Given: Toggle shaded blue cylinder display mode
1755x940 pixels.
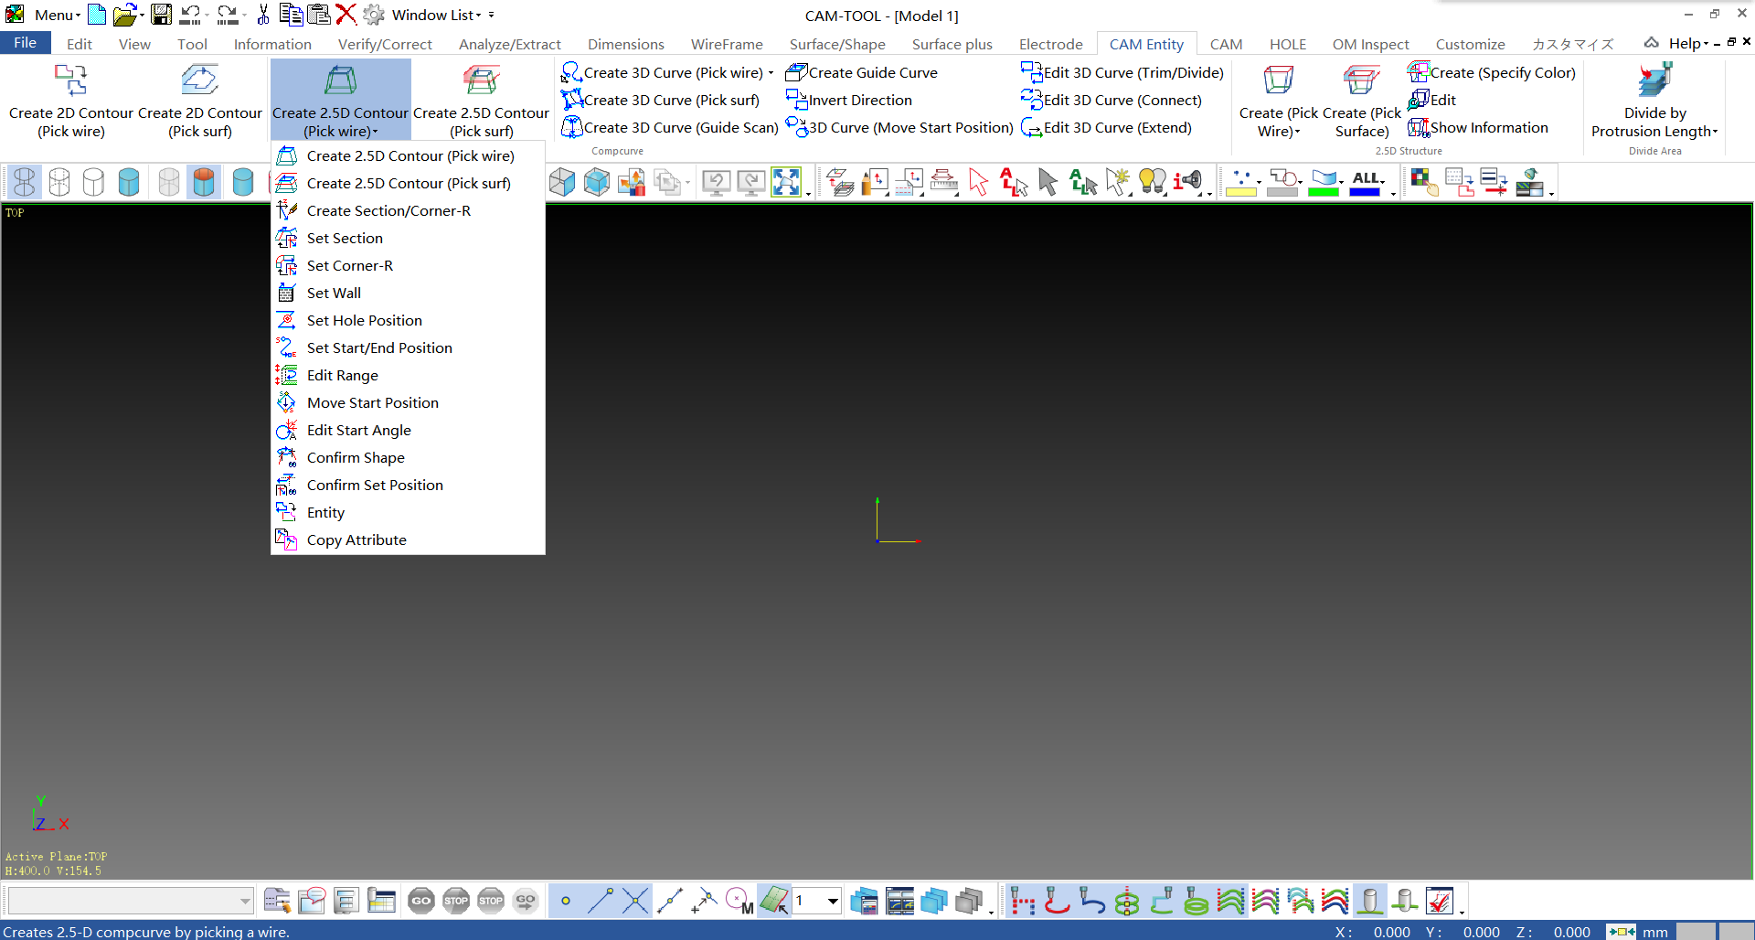Looking at the screenshot, I should (129, 182).
